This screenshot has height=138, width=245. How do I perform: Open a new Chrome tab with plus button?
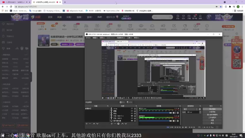click(65, 2)
